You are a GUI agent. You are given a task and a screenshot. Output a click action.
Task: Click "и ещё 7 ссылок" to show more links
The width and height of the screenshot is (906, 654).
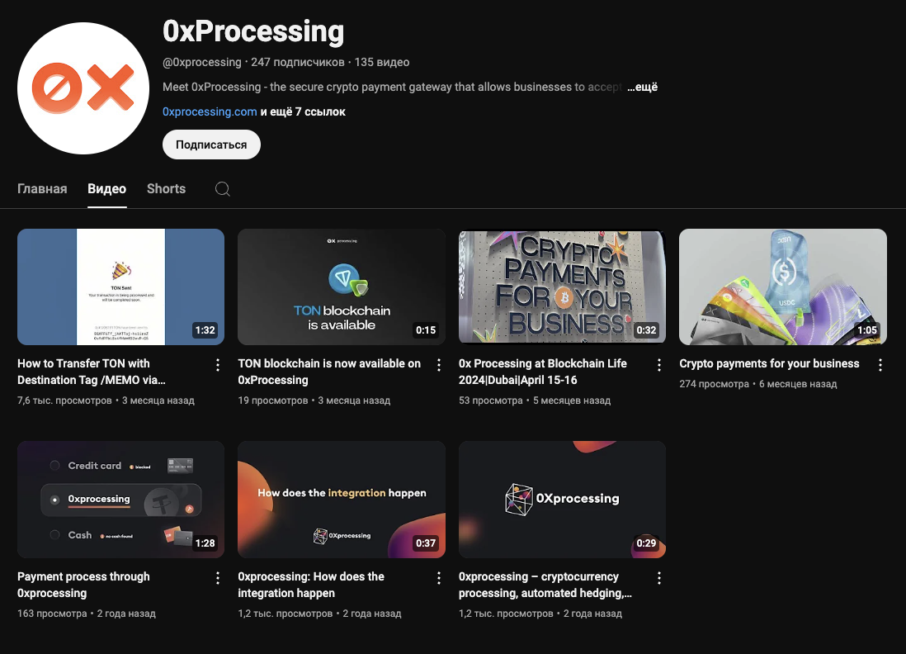(x=303, y=111)
